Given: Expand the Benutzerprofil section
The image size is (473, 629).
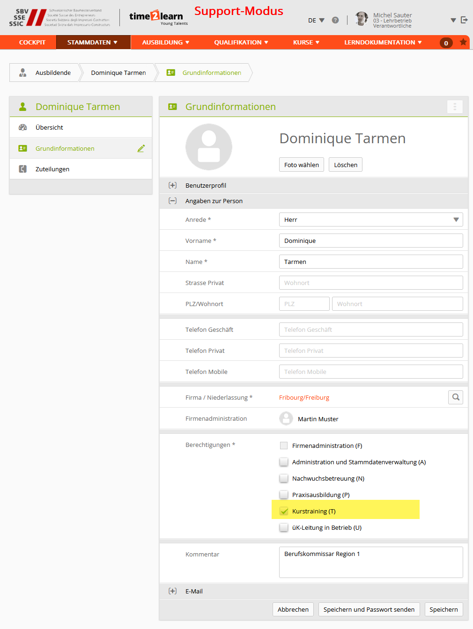Looking at the screenshot, I should [x=173, y=185].
